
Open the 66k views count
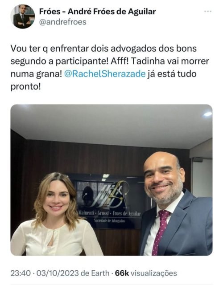click(122, 273)
